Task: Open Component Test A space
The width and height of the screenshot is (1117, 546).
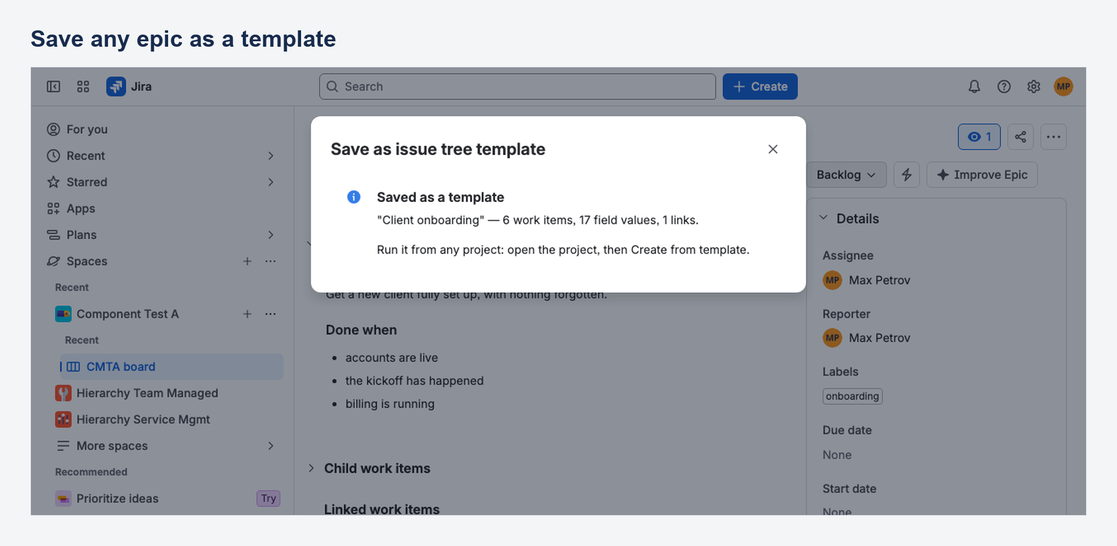Action: click(x=127, y=314)
